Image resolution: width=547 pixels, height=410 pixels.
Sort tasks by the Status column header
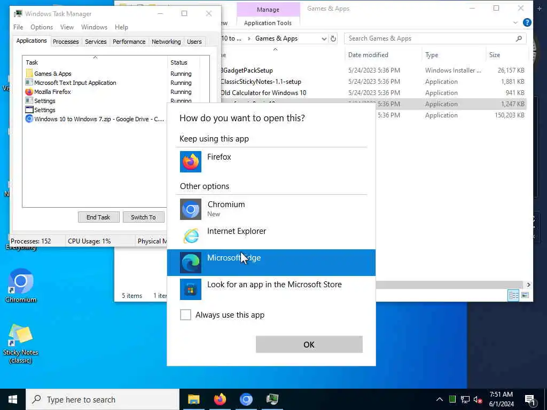184,62
